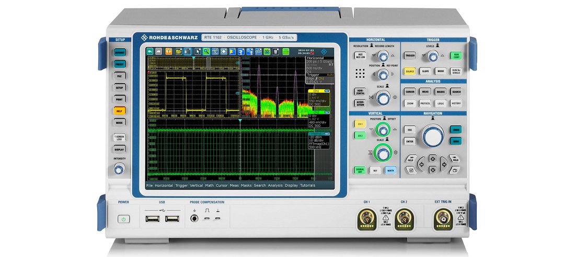575x257 pixels.
Task: Tap the Undo arrow icon in the on-screen toolbar
Action: coord(150,51)
